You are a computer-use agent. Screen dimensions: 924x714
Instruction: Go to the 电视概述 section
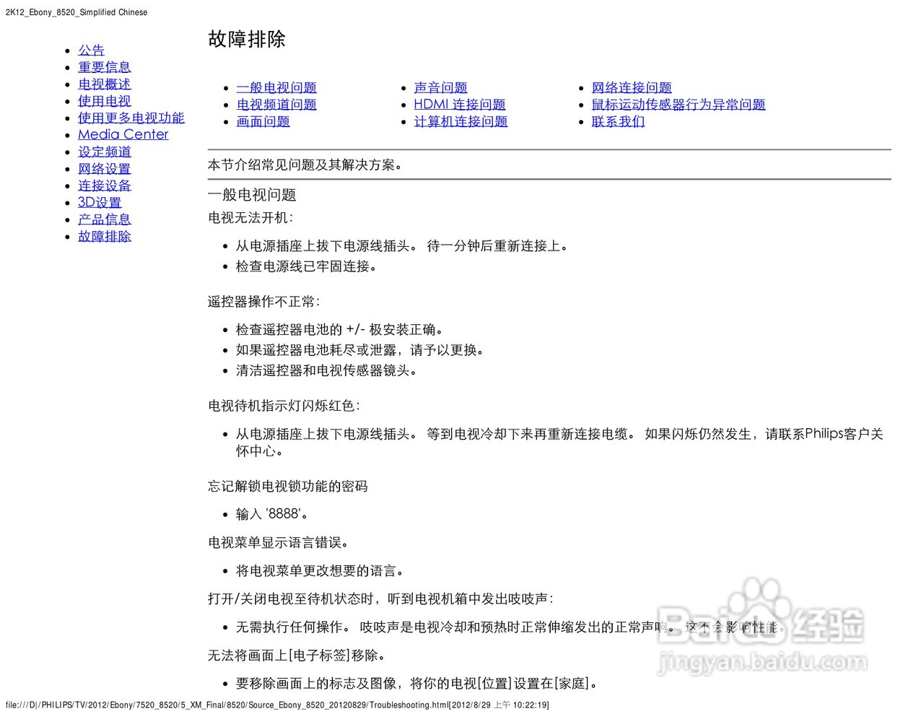point(105,84)
